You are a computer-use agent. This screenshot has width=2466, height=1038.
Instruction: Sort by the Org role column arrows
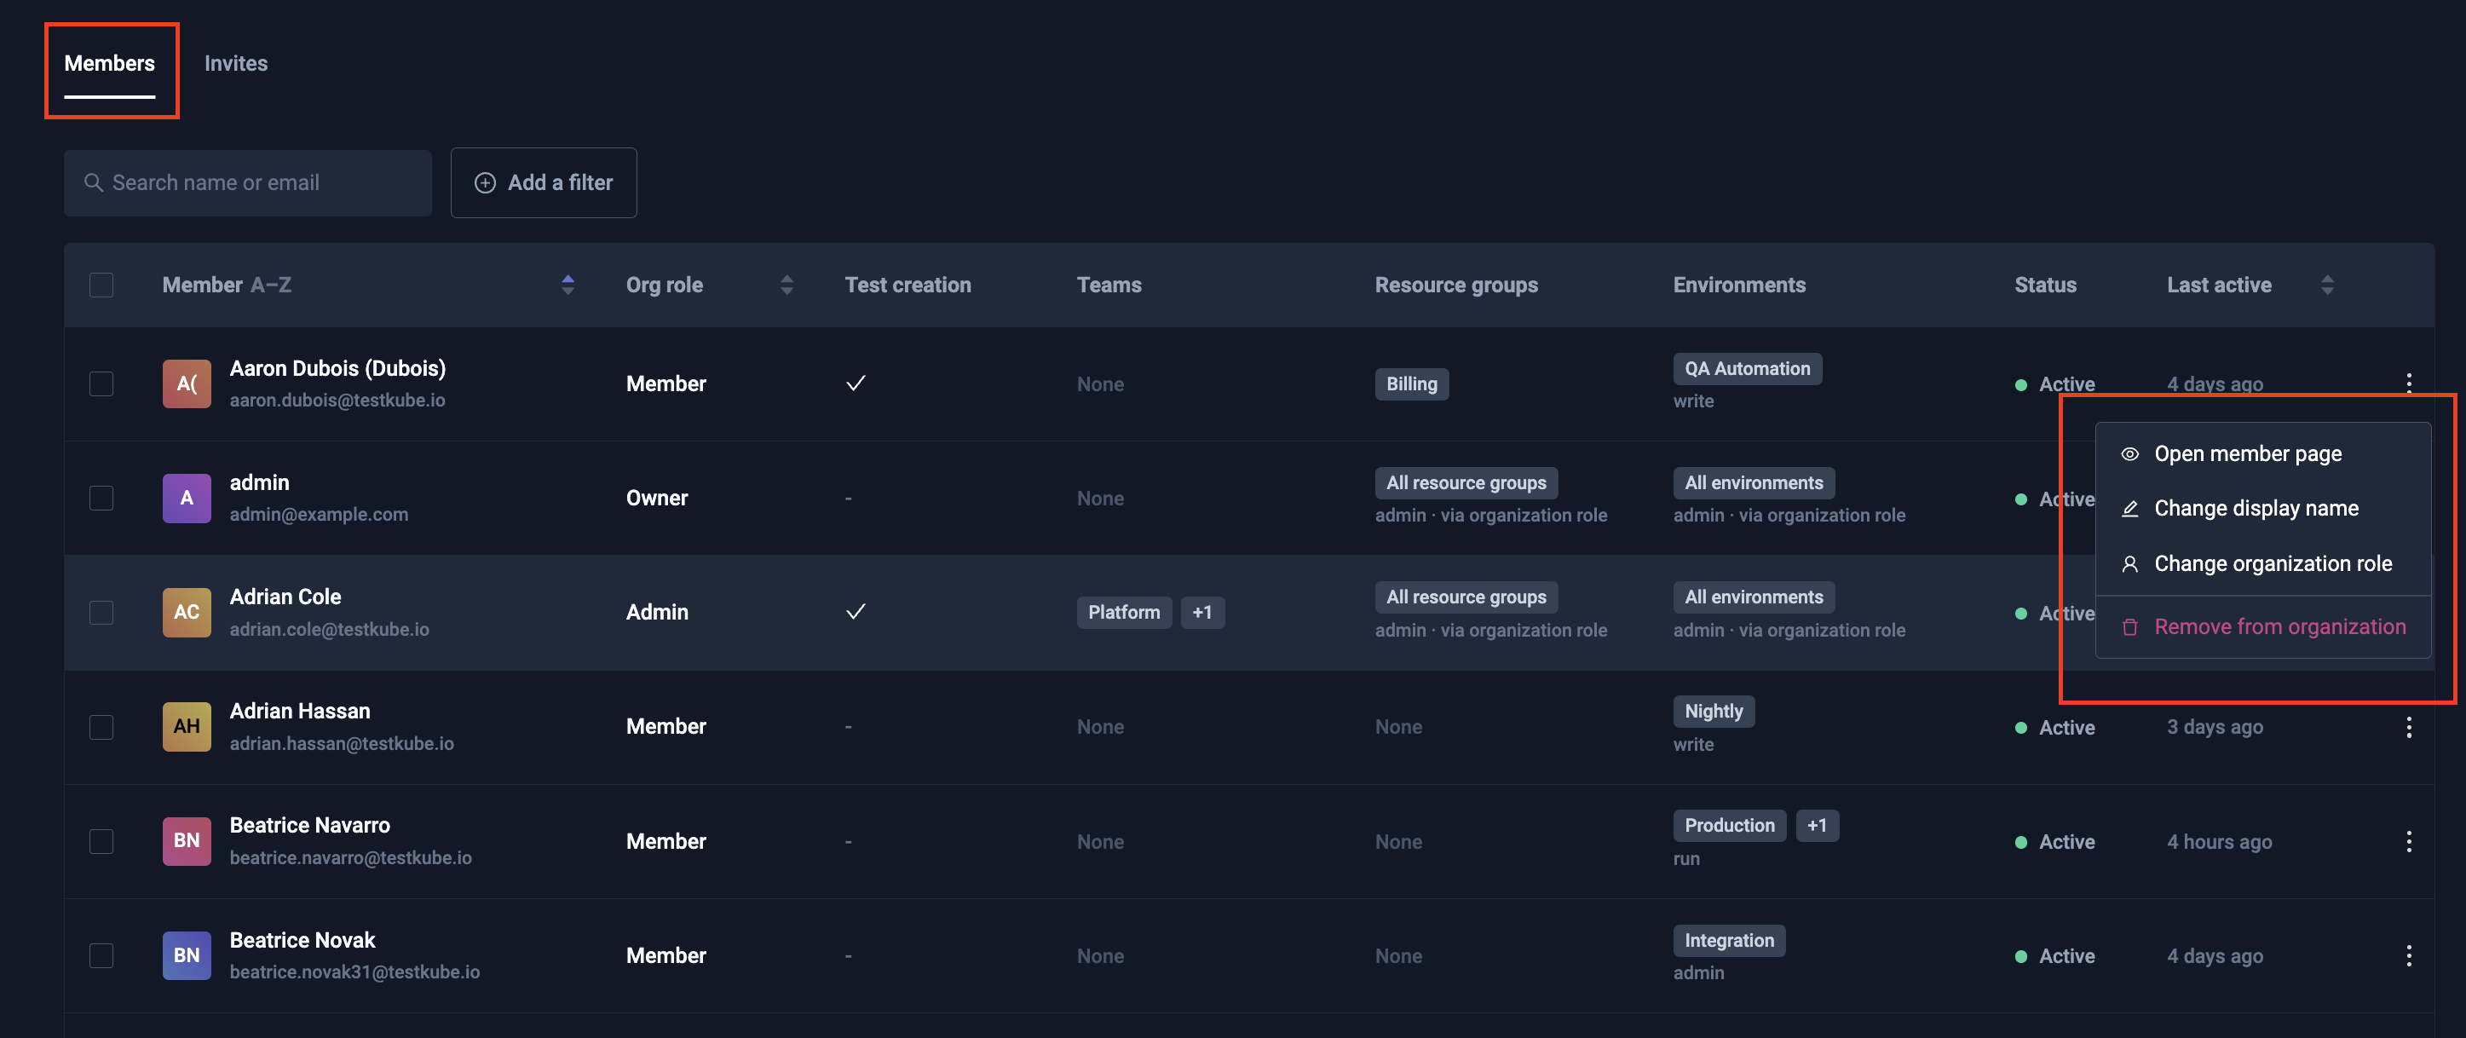tap(786, 285)
